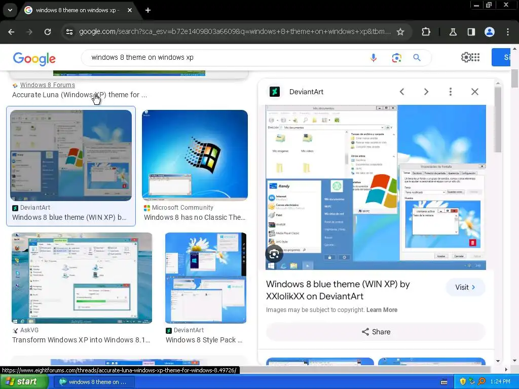Open the Google apps grid
This screenshot has width=519, height=389.
point(475,57)
